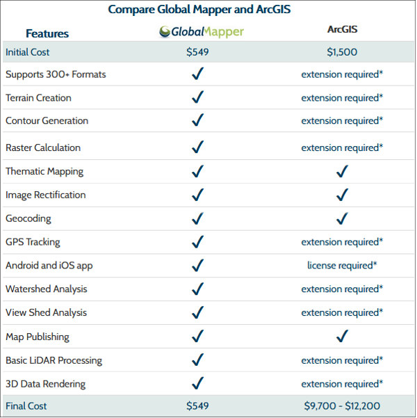Select the ArcGIS column header
Viewport: 417px width, 418px height.
pyautogui.click(x=343, y=29)
